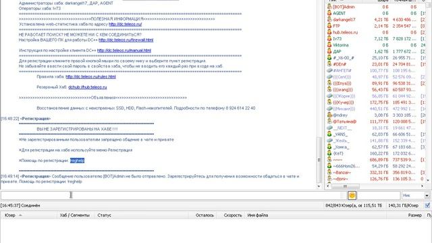
Task: Click the (((Кучер))) user icon
Action: 329,102
